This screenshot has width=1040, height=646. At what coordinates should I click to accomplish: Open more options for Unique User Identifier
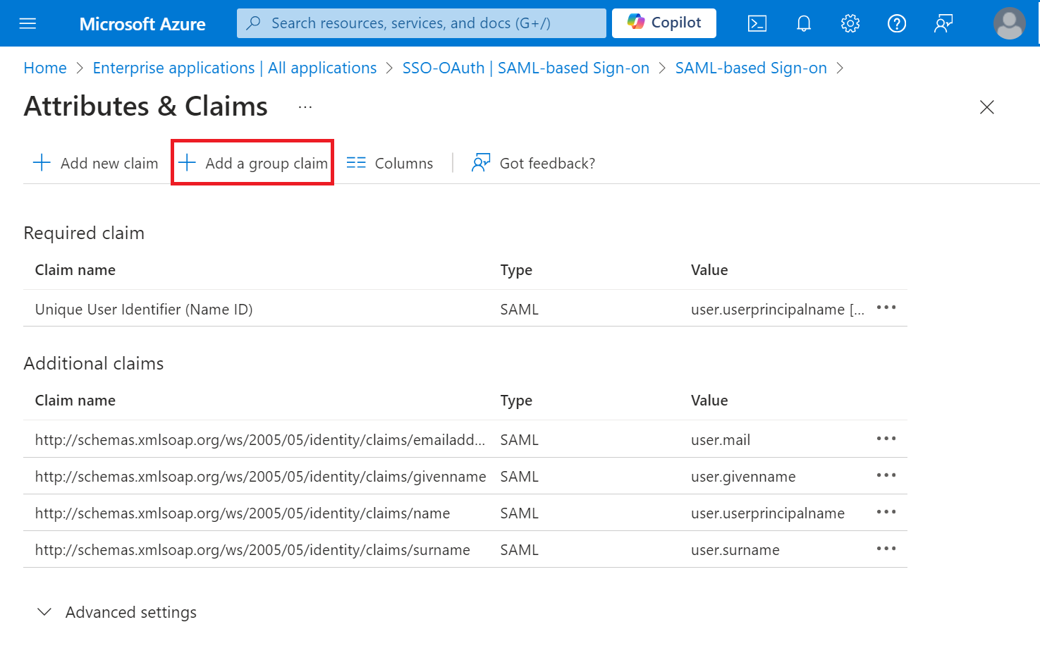tap(886, 307)
